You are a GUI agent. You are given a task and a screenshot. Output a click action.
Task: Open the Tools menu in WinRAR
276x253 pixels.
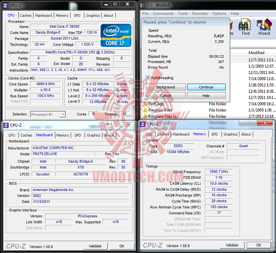(183, 13)
